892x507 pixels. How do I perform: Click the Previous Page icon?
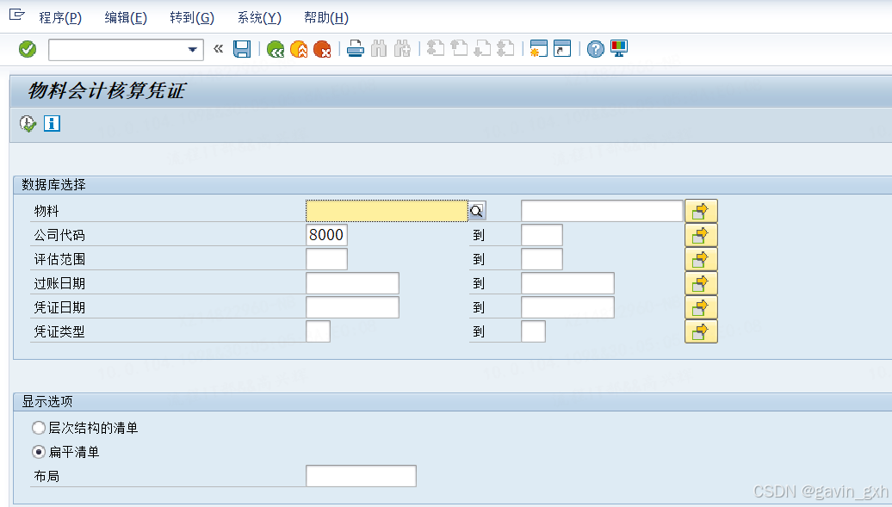459,49
